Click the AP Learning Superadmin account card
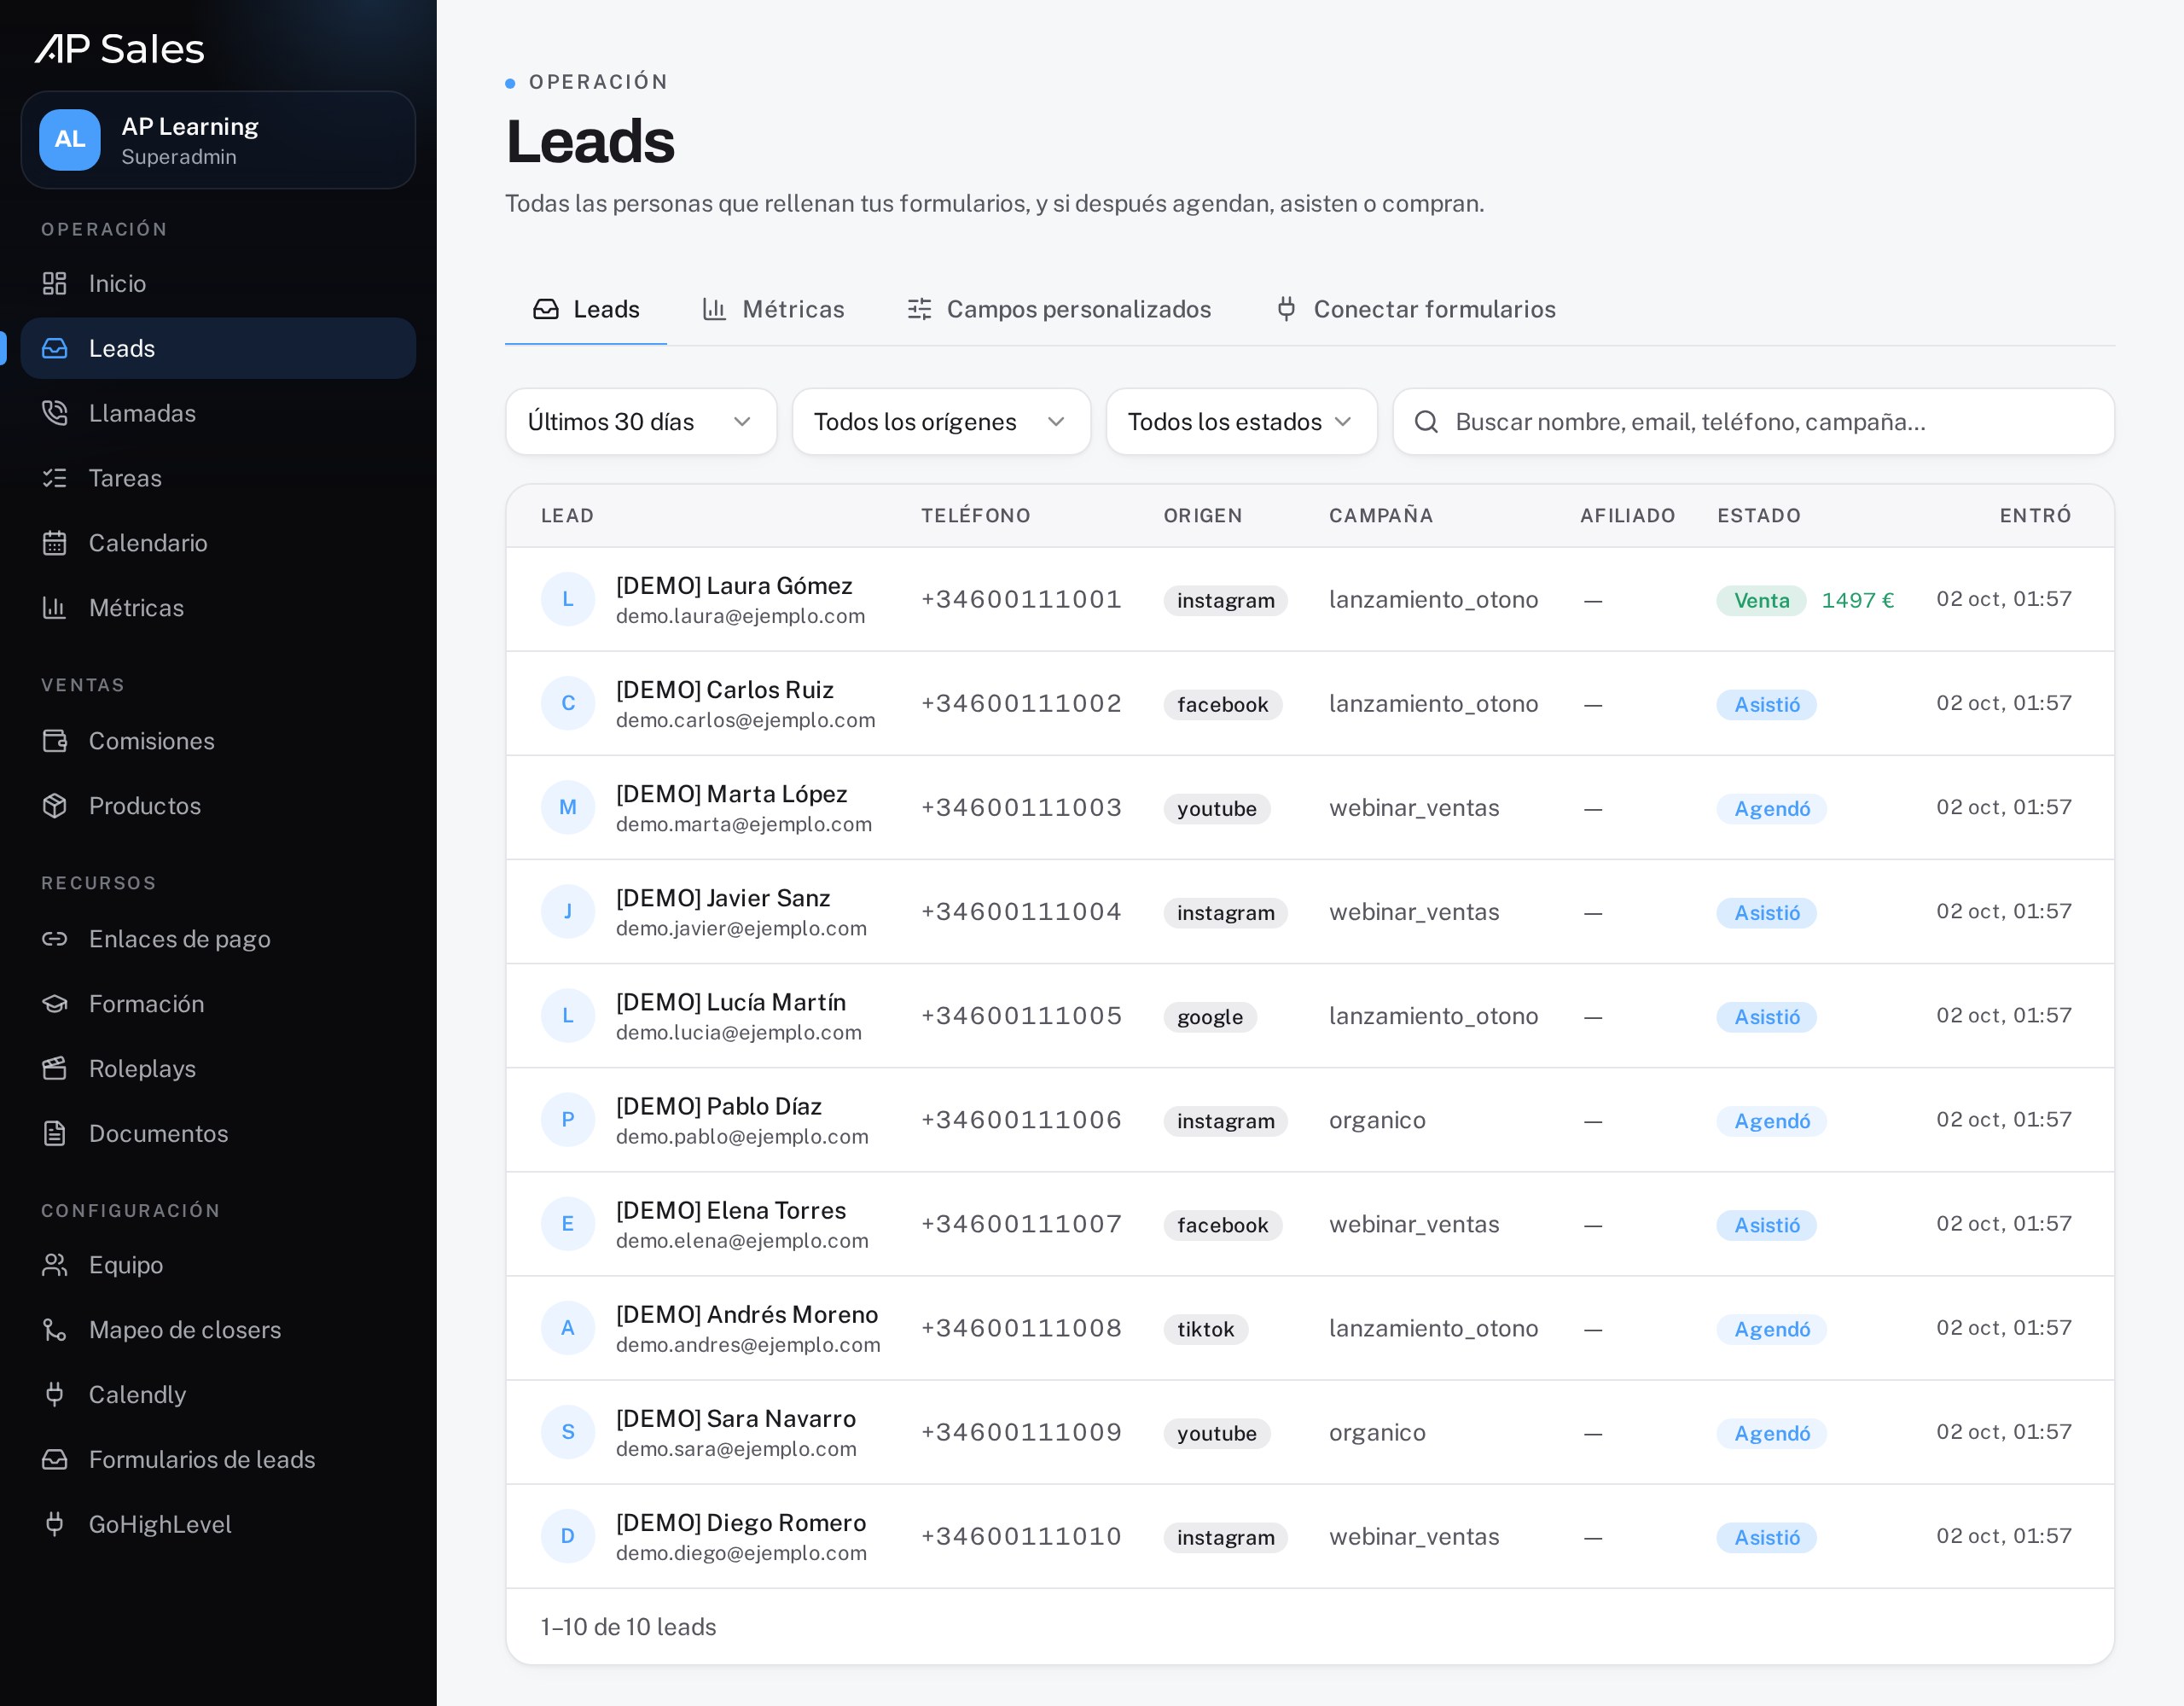The width and height of the screenshot is (2184, 1706). click(x=218, y=140)
